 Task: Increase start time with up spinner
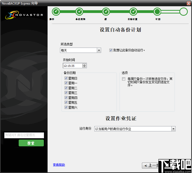[x=84, y=65]
